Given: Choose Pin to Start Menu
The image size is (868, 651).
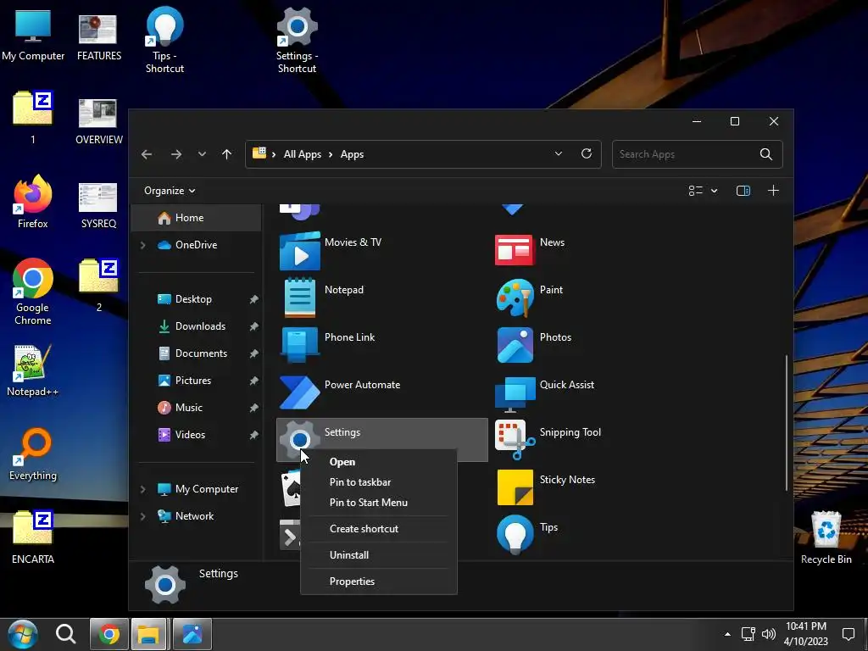Looking at the screenshot, I should (x=379, y=503).
